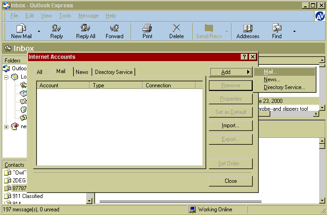Open the Find dropdown arrow
This screenshot has width=327, height=215.
[x=294, y=31]
